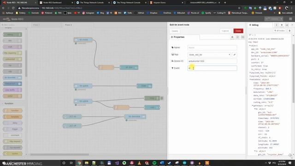Viewport: 295px width, 166px height.
Task: Pick the template node from the palette
Action: [x=13, y=117]
